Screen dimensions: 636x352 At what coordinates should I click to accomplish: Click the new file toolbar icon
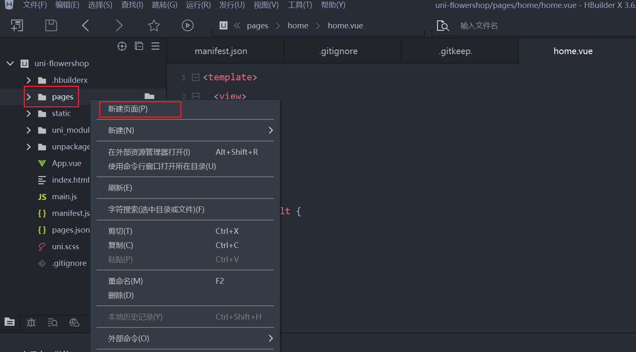17,26
